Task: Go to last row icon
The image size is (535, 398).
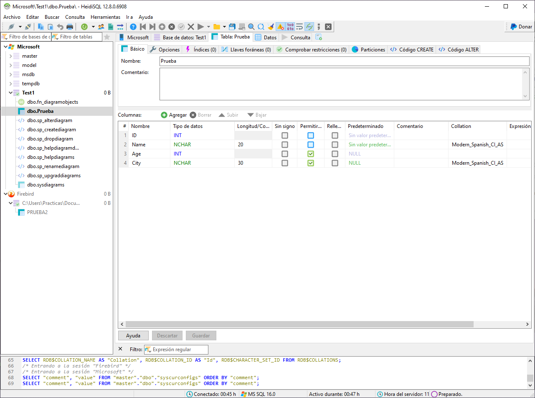Action: point(152,27)
